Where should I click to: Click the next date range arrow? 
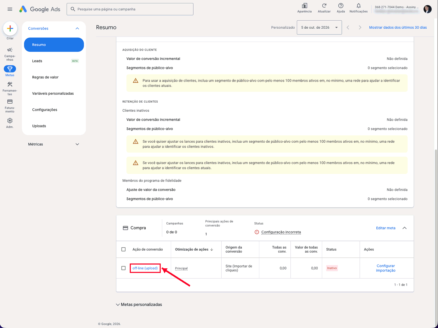coord(360,27)
